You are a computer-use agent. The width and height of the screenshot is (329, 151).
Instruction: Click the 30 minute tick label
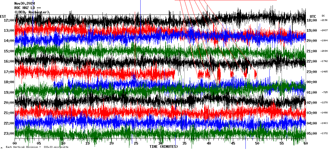pos(160,143)
